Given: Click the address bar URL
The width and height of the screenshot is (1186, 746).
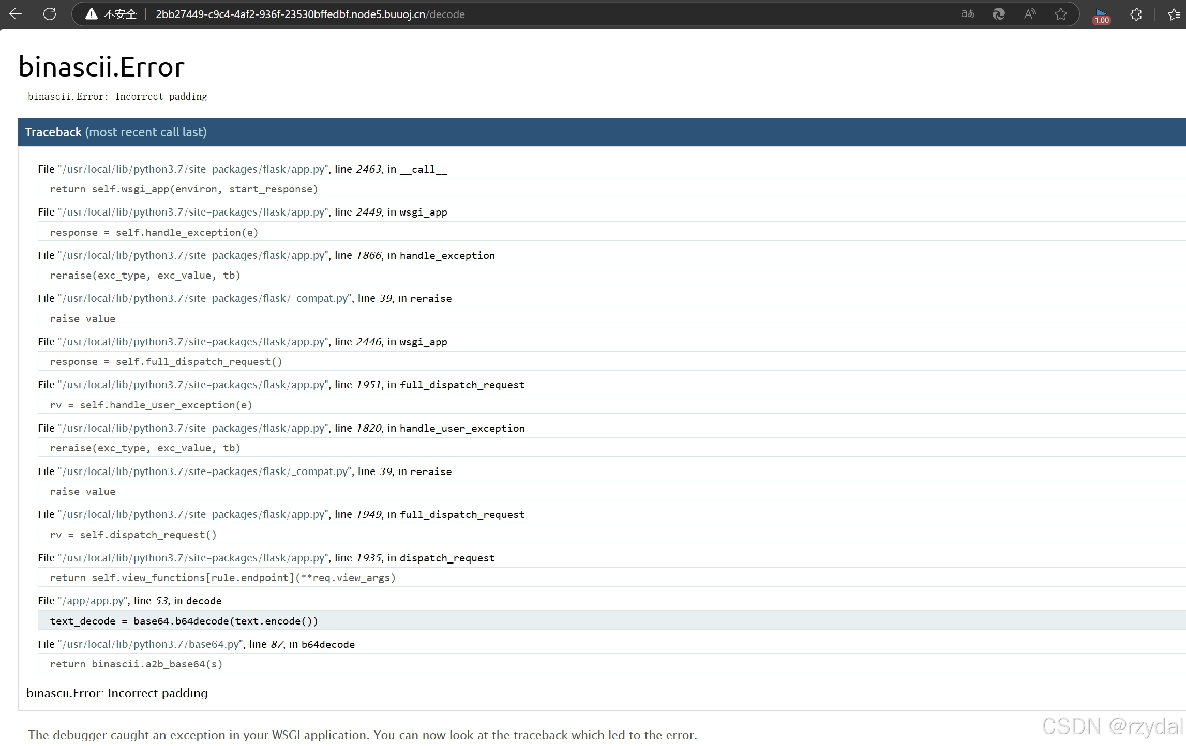Looking at the screenshot, I should pyautogui.click(x=310, y=14).
